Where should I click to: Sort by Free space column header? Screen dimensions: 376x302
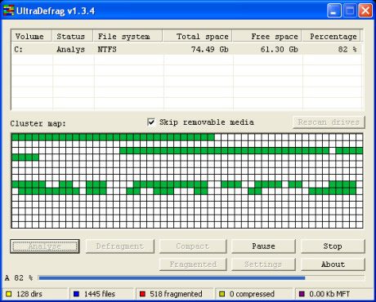click(x=266, y=36)
